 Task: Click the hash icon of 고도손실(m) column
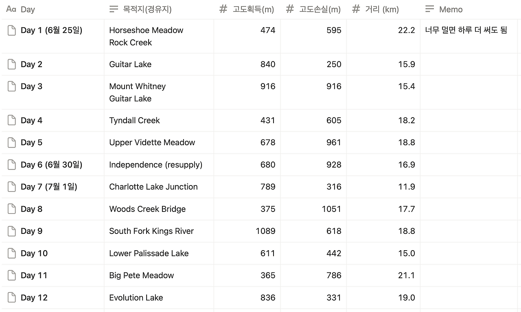(x=290, y=9)
